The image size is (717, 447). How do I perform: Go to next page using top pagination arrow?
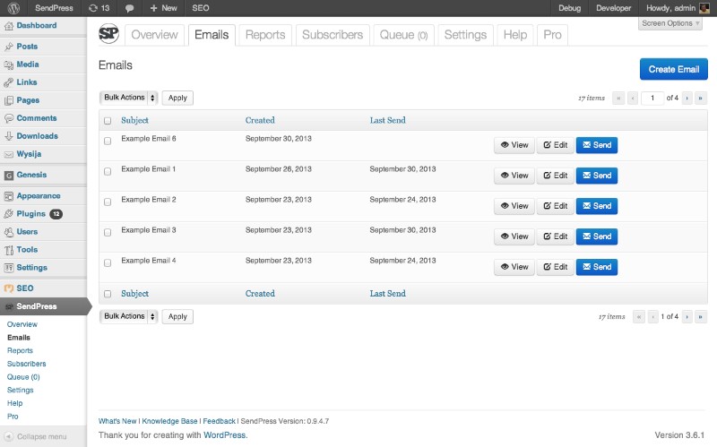[687, 99]
